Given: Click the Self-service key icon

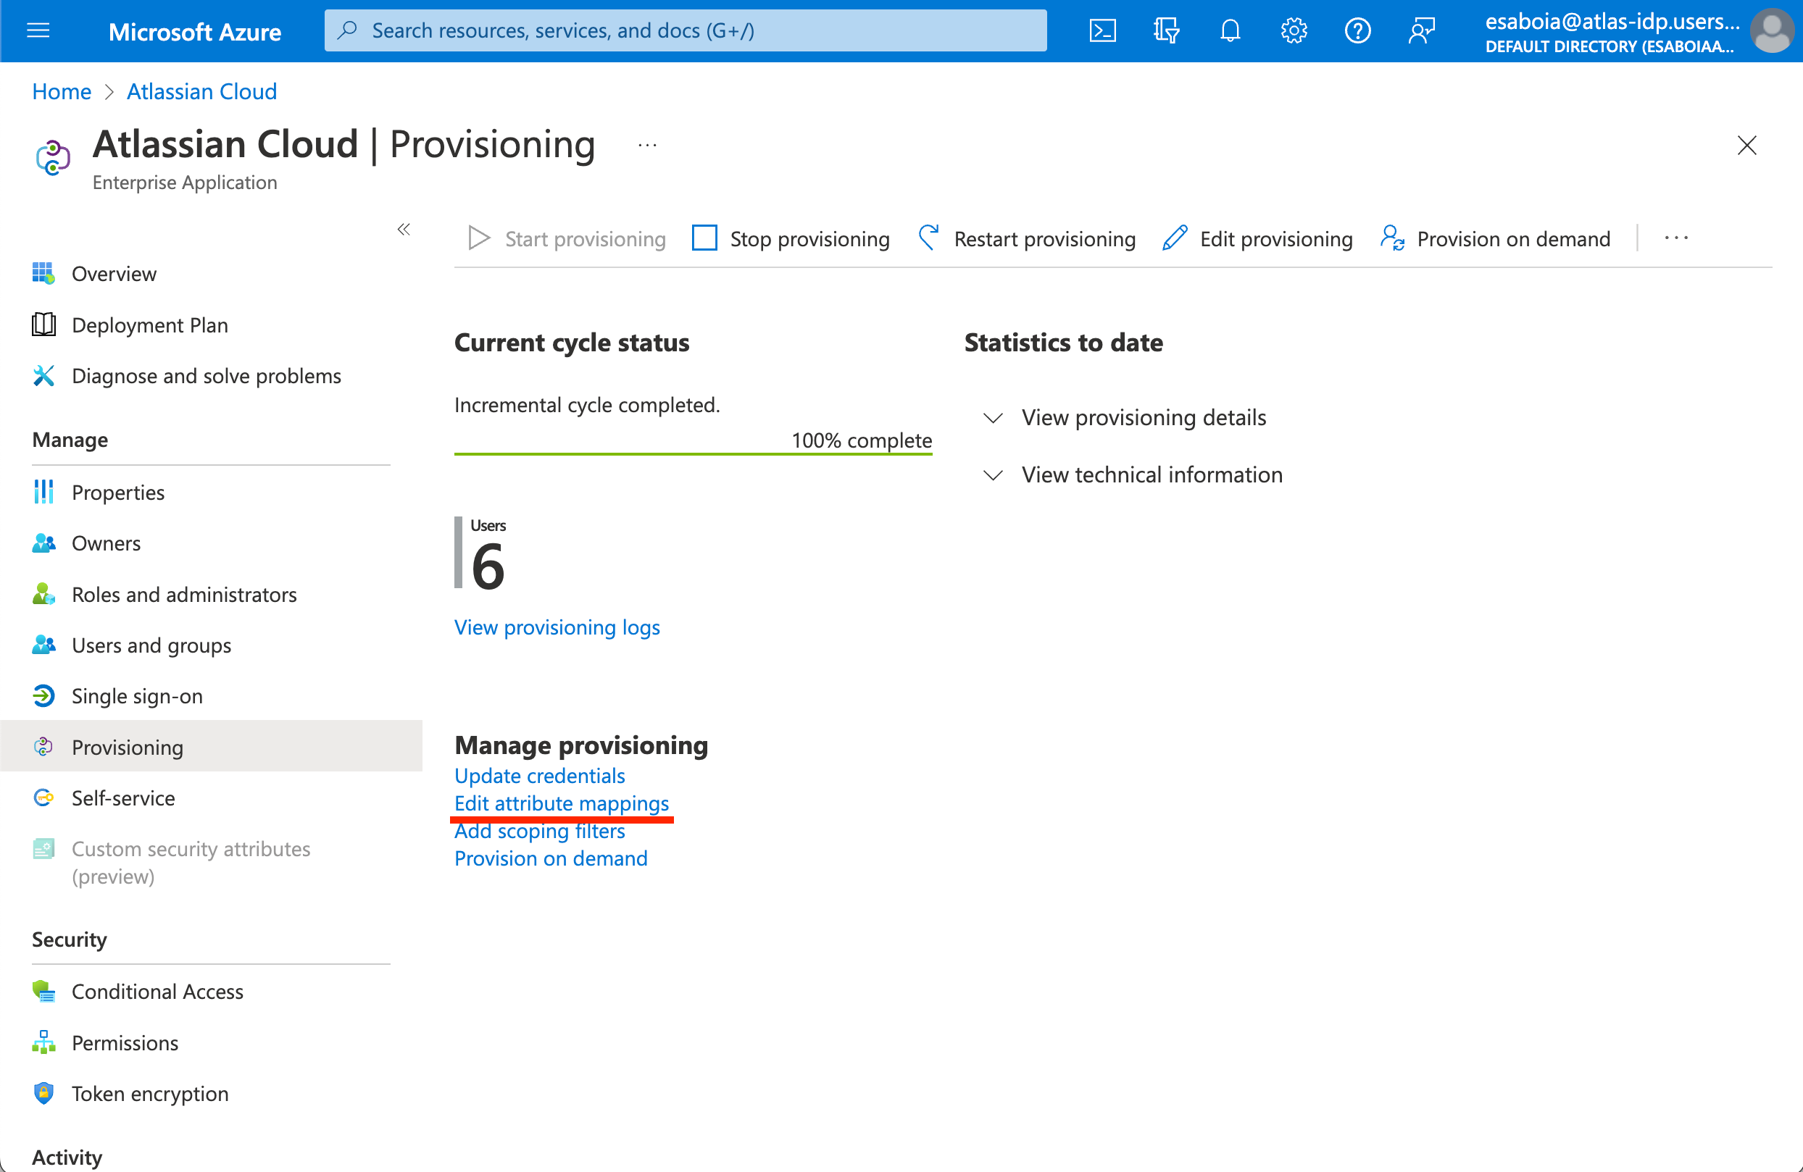Looking at the screenshot, I should tap(44, 798).
